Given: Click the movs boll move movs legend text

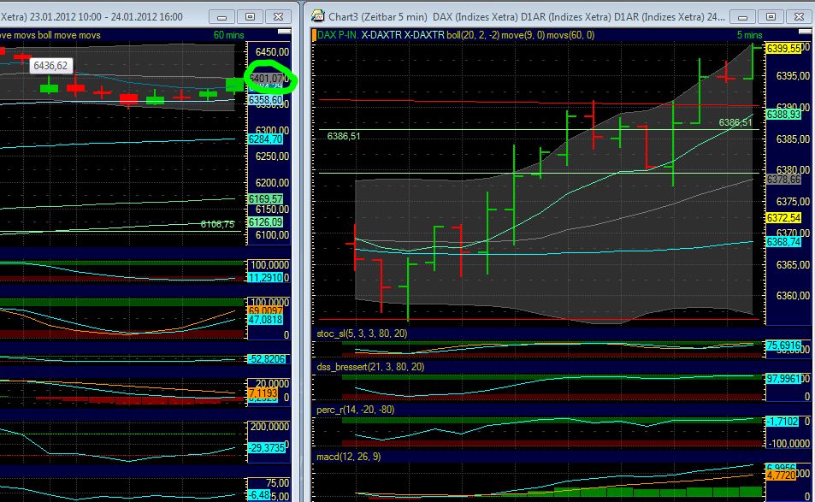Looking at the screenshot, I should tap(51, 34).
